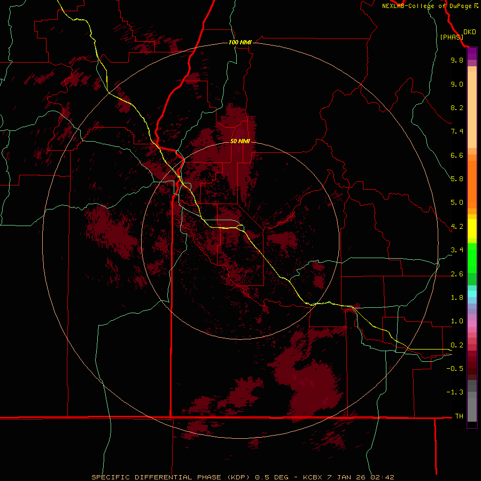The height and width of the screenshot is (481, 481).
Task: Click the 9.8 scale value
Action: click(x=457, y=60)
